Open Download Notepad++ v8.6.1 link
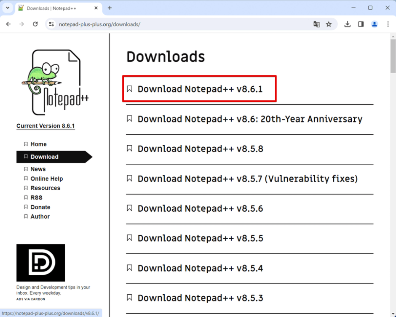This screenshot has width=396, height=317. click(200, 89)
